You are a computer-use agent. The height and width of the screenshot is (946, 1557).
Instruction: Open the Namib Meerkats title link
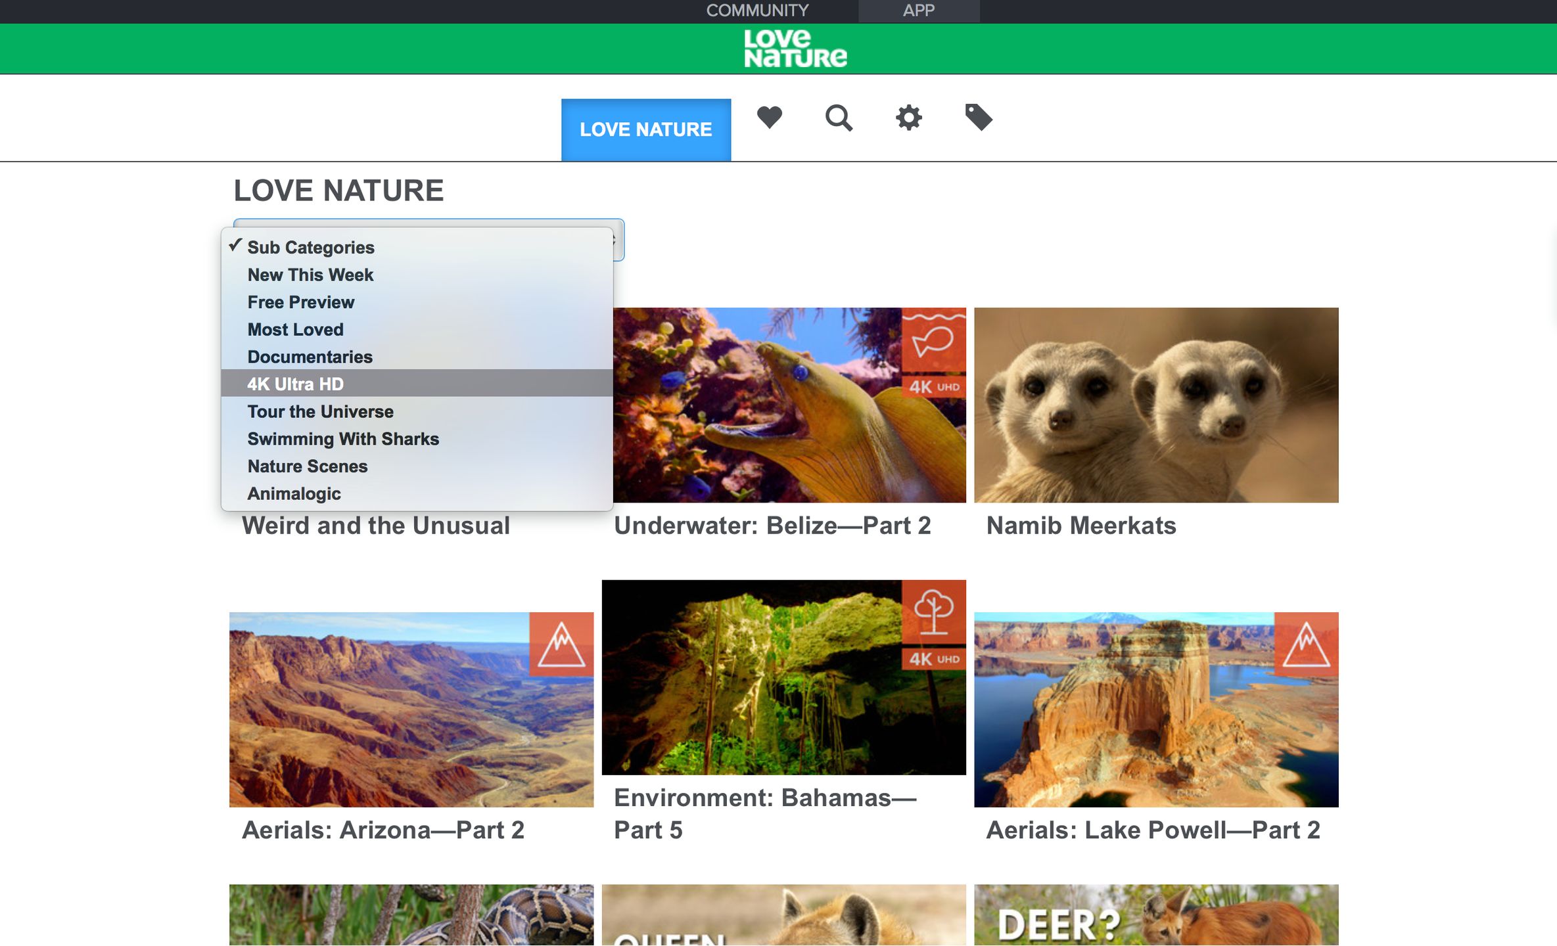(x=1081, y=526)
